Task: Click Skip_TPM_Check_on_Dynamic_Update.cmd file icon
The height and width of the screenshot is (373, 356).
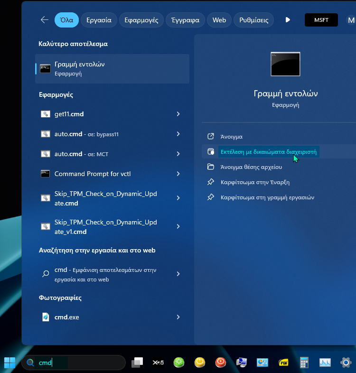Action: pyautogui.click(x=45, y=198)
